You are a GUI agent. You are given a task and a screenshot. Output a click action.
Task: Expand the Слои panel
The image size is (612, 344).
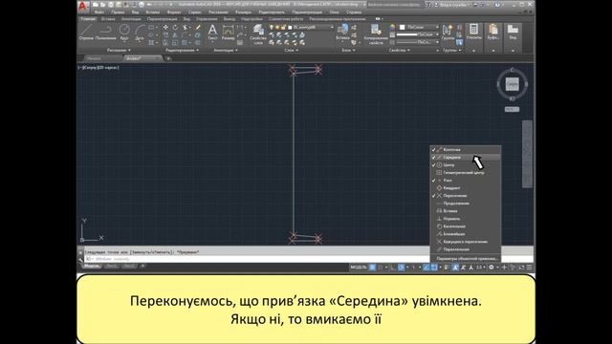tap(291, 51)
